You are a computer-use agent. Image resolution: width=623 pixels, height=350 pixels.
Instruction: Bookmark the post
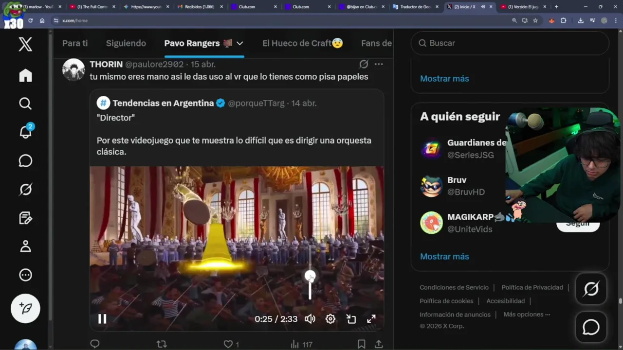pyautogui.click(x=361, y=344)
